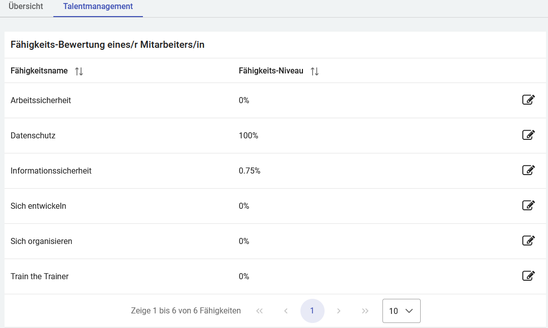Go to the previous page
Viewport: 548px width, 328px height.
point(286,311)
